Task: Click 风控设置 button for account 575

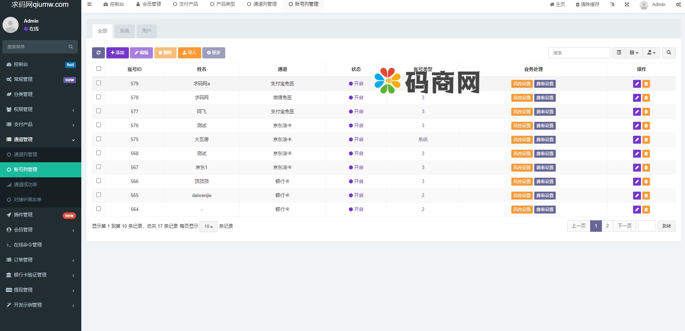Action: pyautogui.click(x=522, y=140)
